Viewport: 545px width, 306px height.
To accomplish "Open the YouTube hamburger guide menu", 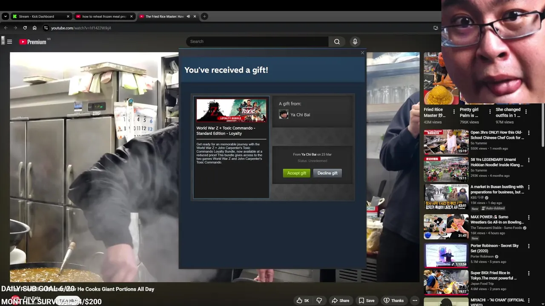I will pyautogui.click(x=9, y=42).
